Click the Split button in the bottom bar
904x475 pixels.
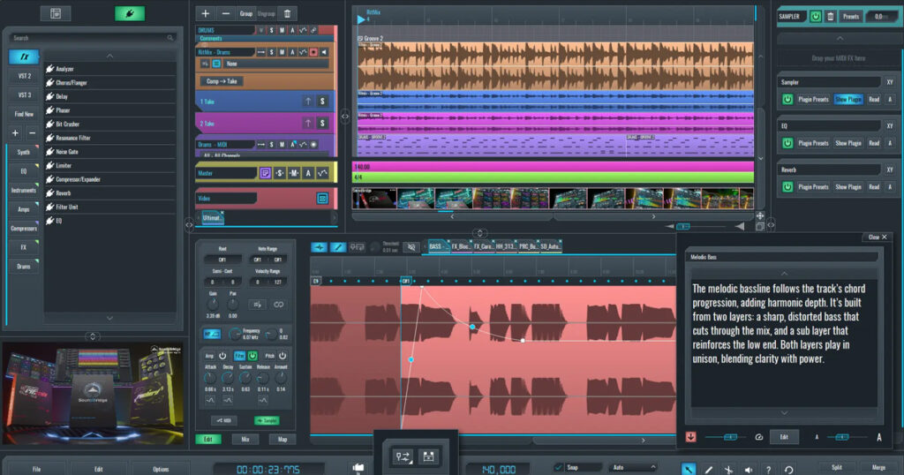(837, 467)
